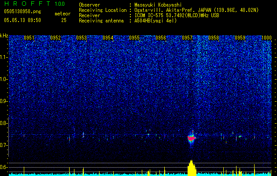Click the large red meteor echo at 0957

coord(192,138)
